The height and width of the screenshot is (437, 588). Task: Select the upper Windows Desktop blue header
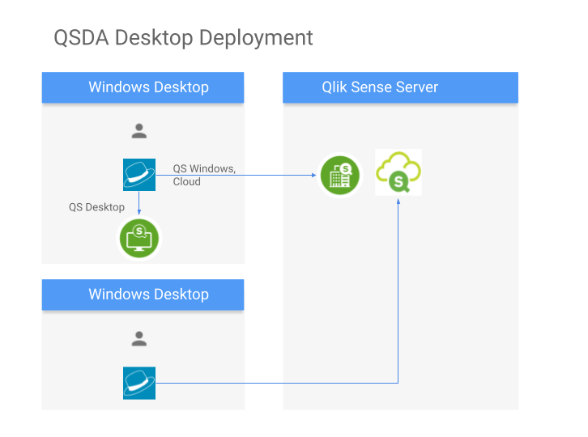(x=143, y=87)
